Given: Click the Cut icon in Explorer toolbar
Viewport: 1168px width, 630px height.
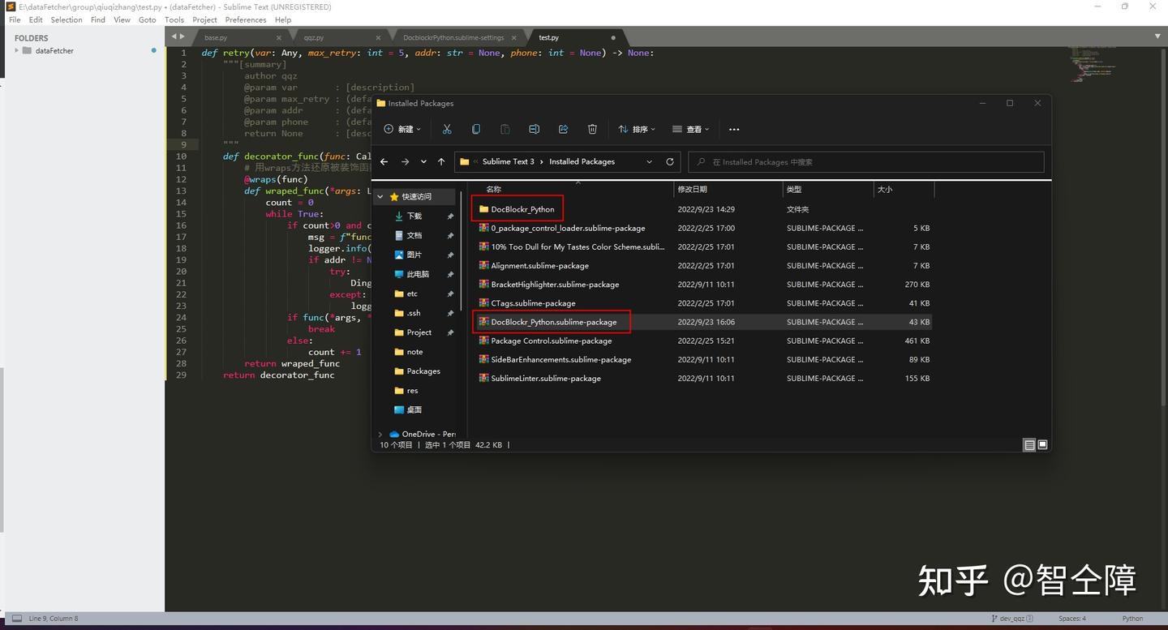Looking at the screenshot, I should pos(447,129).
